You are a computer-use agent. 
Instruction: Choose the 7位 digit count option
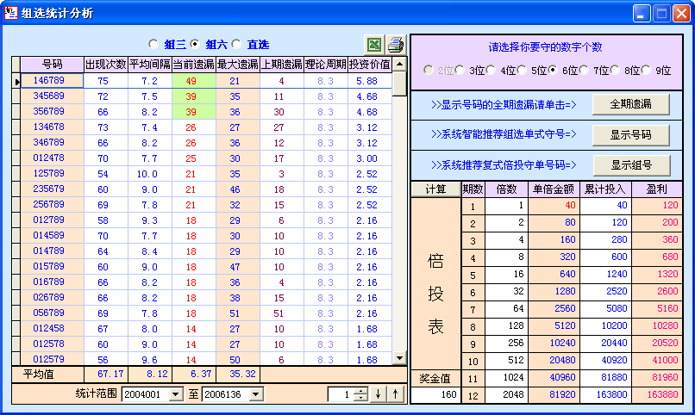coord(585,70)
